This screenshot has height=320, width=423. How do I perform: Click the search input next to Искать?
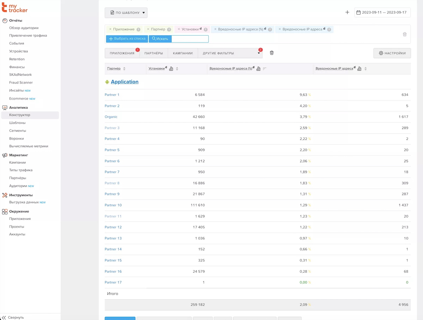190,39
